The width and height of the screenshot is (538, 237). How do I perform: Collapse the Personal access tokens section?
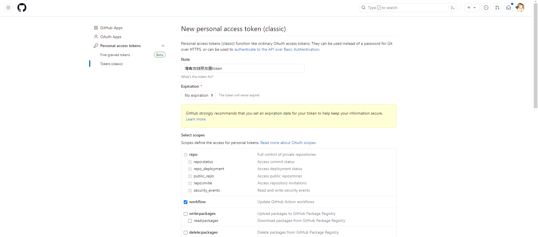(163, 46)
